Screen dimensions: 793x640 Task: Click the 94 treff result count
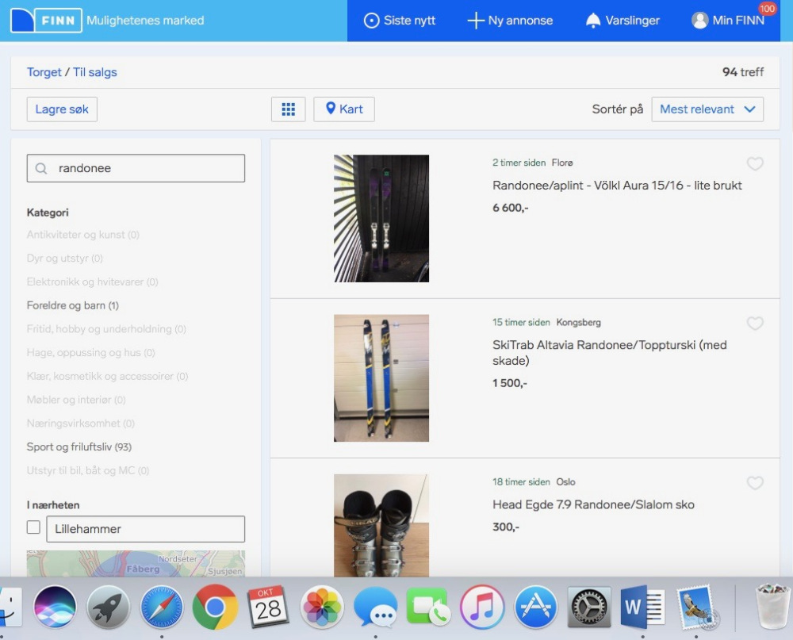(x=743, y=72)
